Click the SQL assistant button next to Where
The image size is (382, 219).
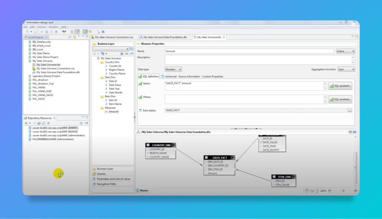[x=340, y=99]
